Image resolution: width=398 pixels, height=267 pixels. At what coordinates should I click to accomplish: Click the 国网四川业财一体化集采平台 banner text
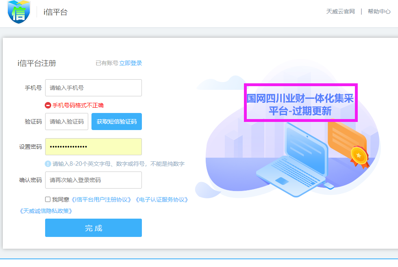click(x=300, y=103)
